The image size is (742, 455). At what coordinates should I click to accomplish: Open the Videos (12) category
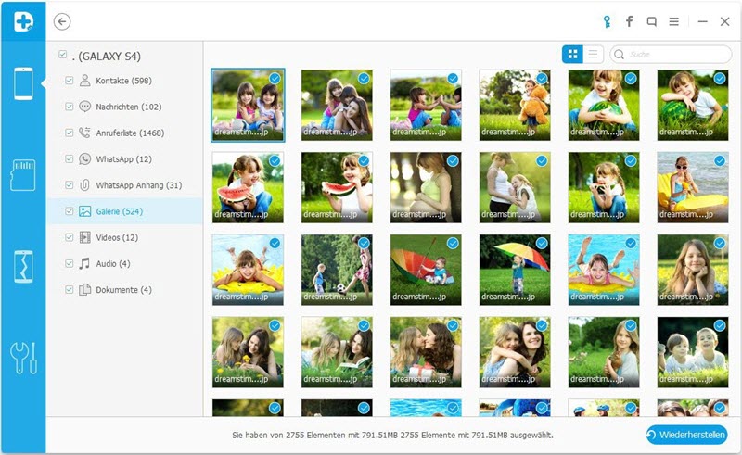click(117, 237)
